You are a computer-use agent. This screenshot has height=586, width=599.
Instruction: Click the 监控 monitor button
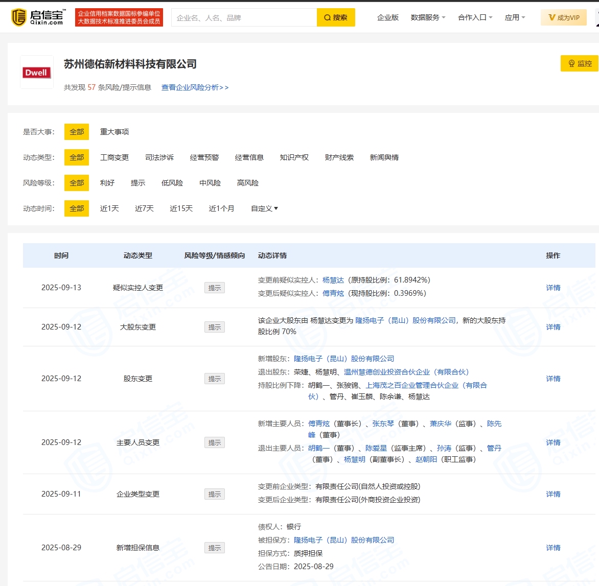[x=580, y=63]
